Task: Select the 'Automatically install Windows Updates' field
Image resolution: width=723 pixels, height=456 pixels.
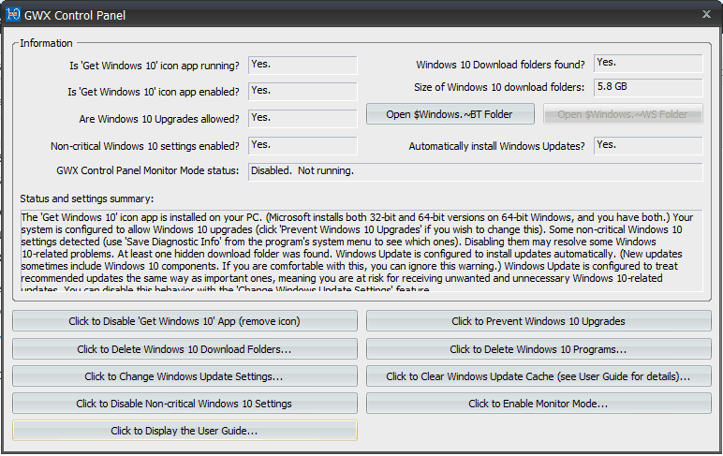Action: click(648, 146)
